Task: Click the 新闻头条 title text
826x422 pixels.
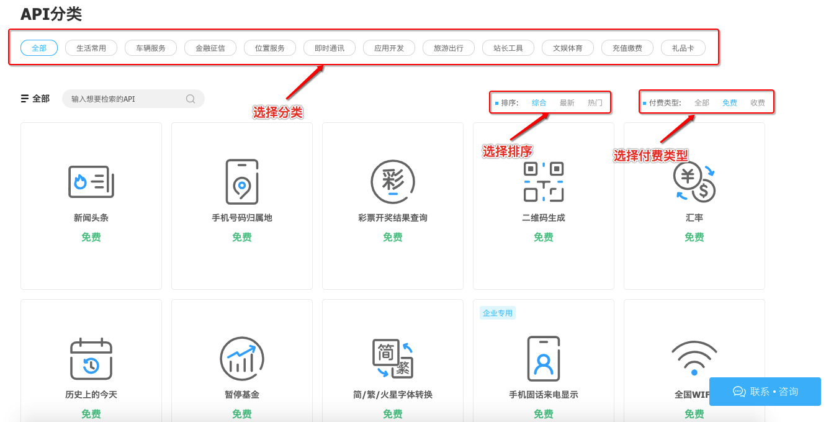Action: pos(91,218)
